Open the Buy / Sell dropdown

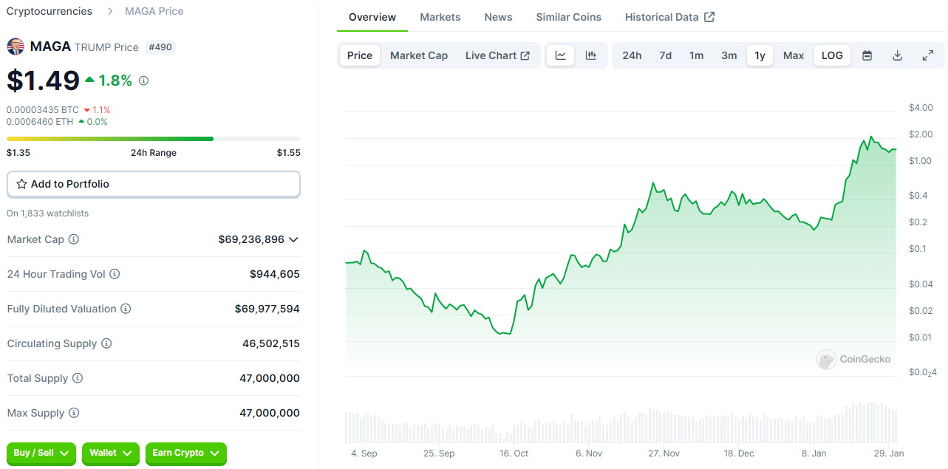point(41,453)
